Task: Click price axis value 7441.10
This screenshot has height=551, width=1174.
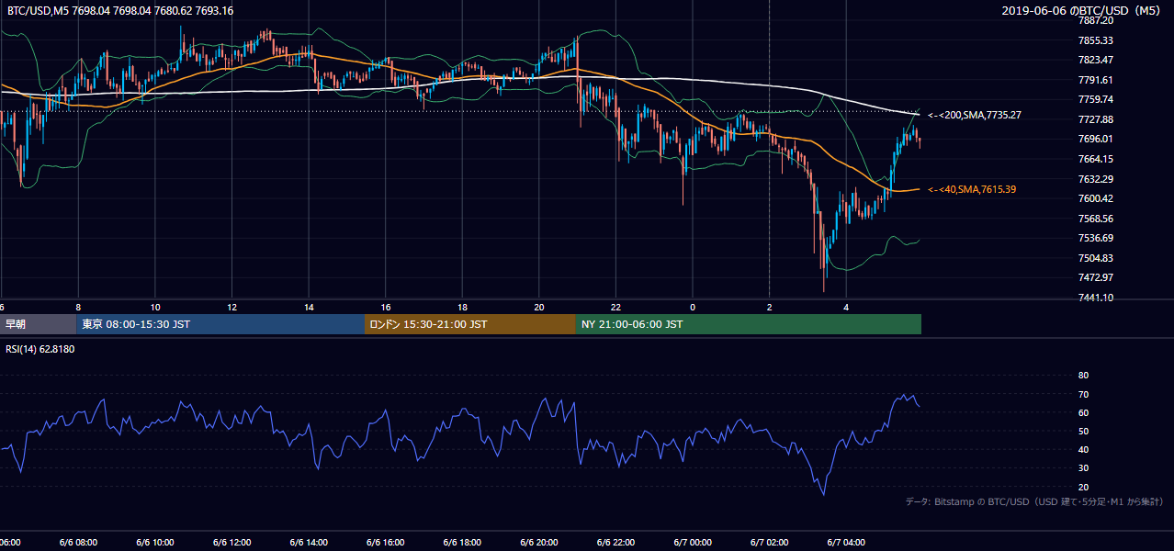Action: coord(1096,298)
